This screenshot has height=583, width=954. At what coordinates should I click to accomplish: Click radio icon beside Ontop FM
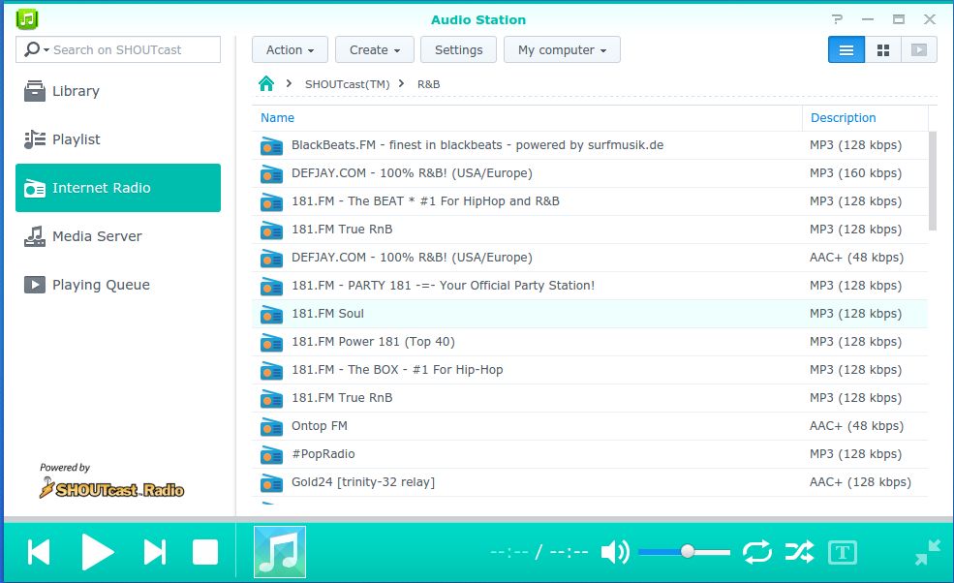(271, 427)
